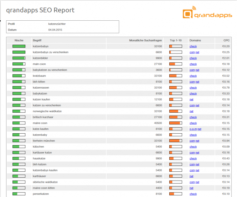Click the profile name katzenzüchter

[x=57, y=24]
